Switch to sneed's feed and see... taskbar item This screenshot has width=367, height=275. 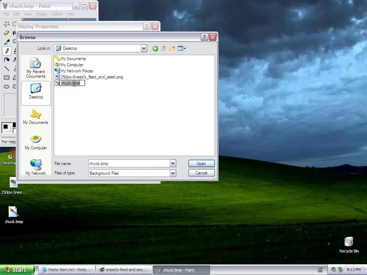pos(124,270)
